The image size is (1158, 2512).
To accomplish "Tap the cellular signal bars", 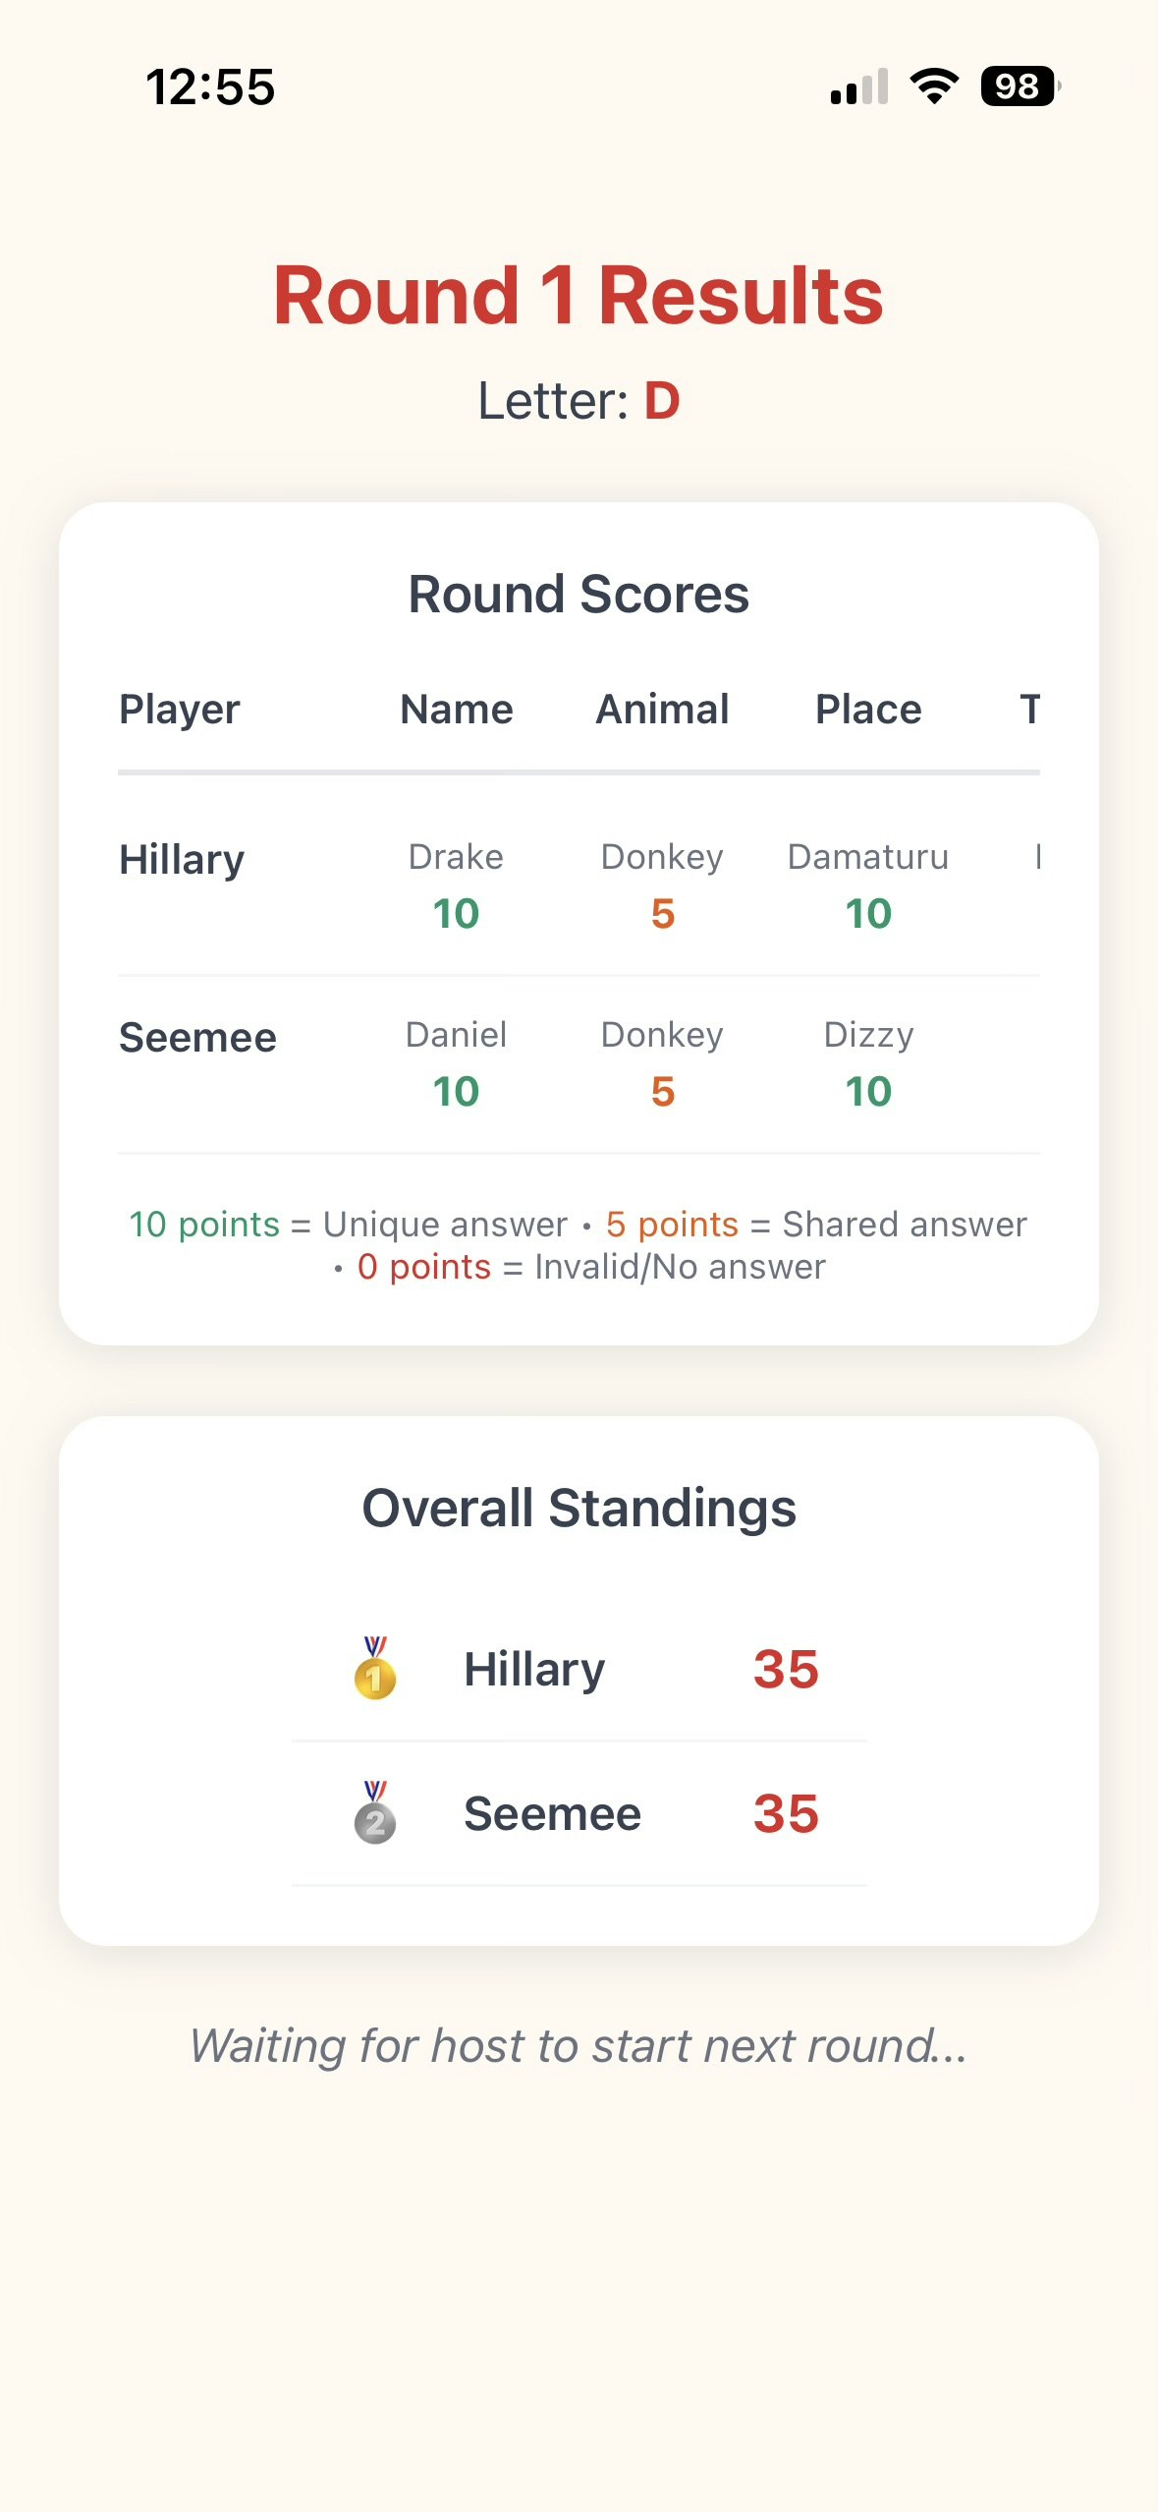I will (x=859, y=86).
